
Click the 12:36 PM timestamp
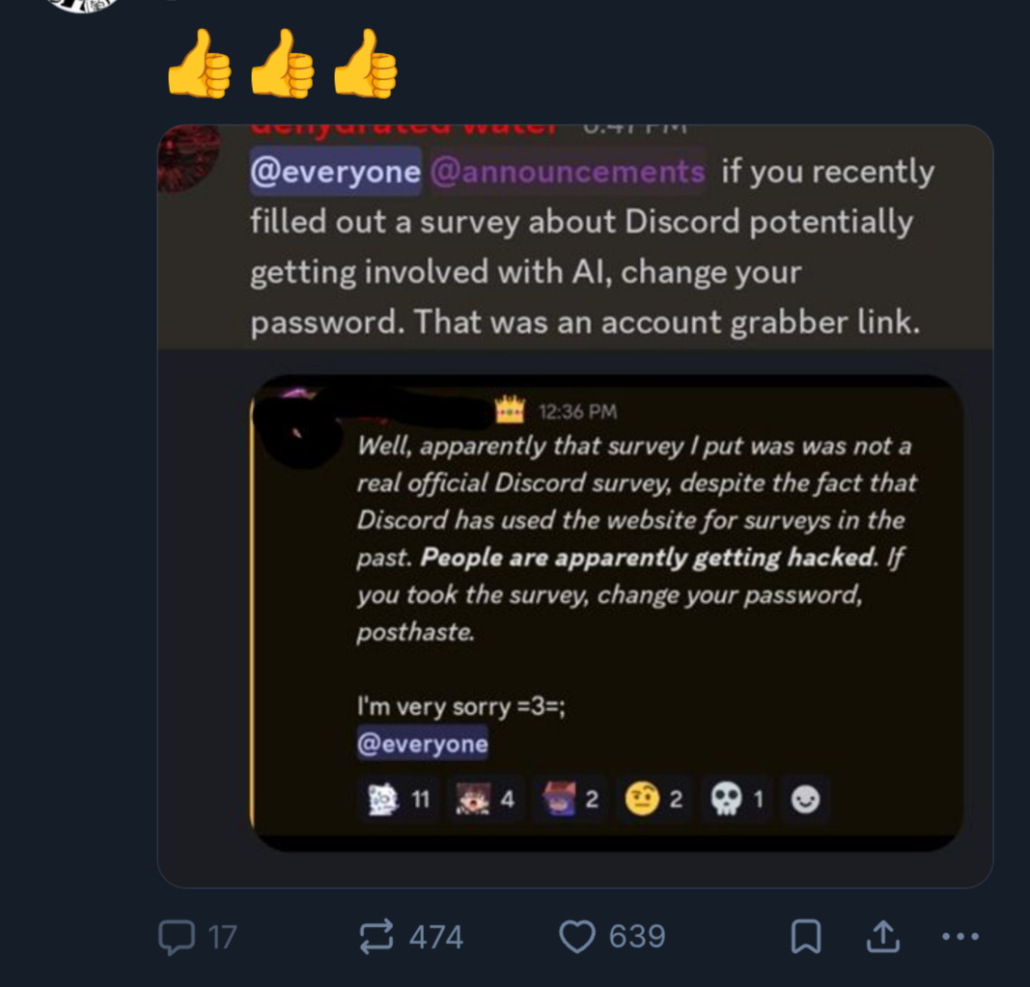point(577,412)
